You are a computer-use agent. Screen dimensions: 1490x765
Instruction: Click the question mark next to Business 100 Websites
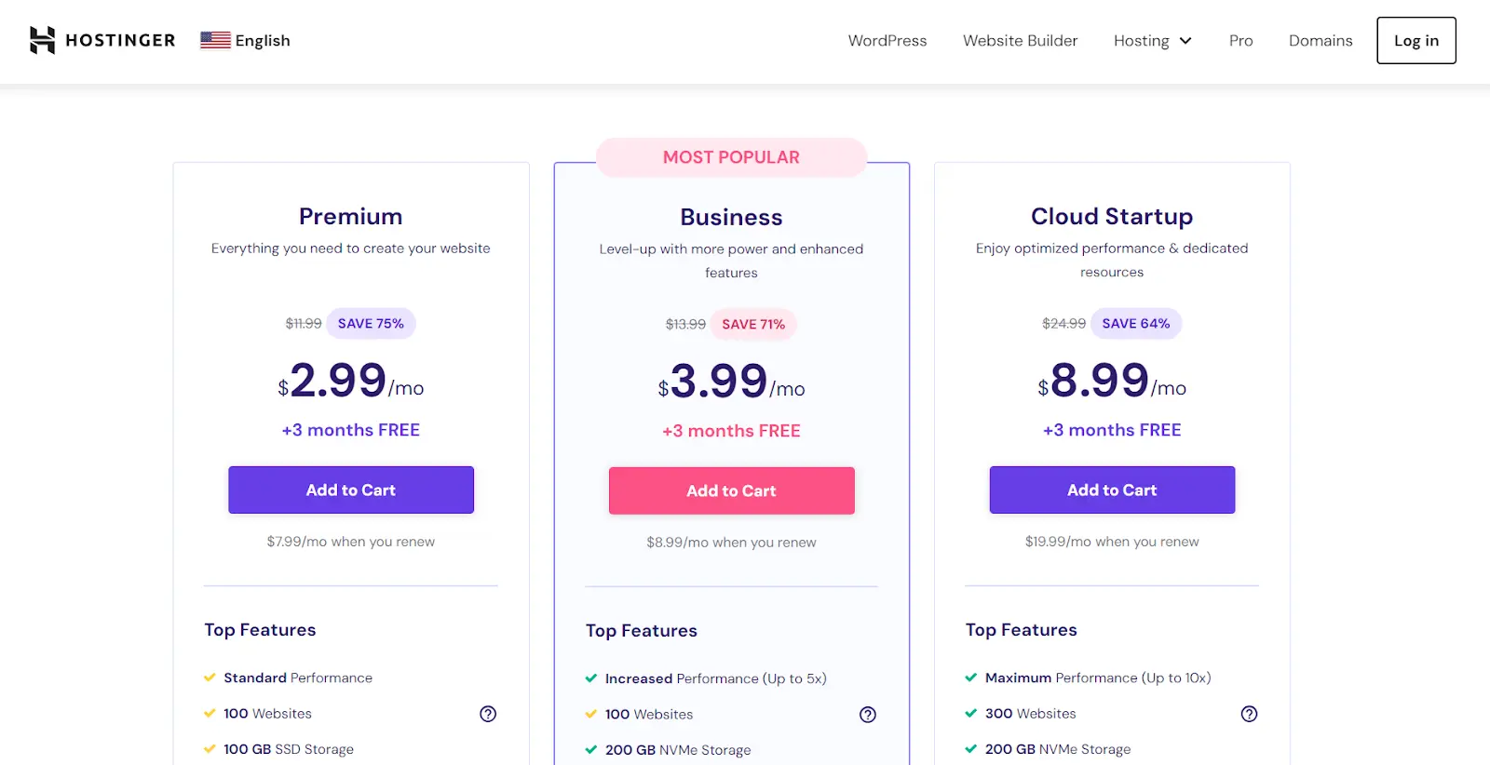(x=868, y=715)
